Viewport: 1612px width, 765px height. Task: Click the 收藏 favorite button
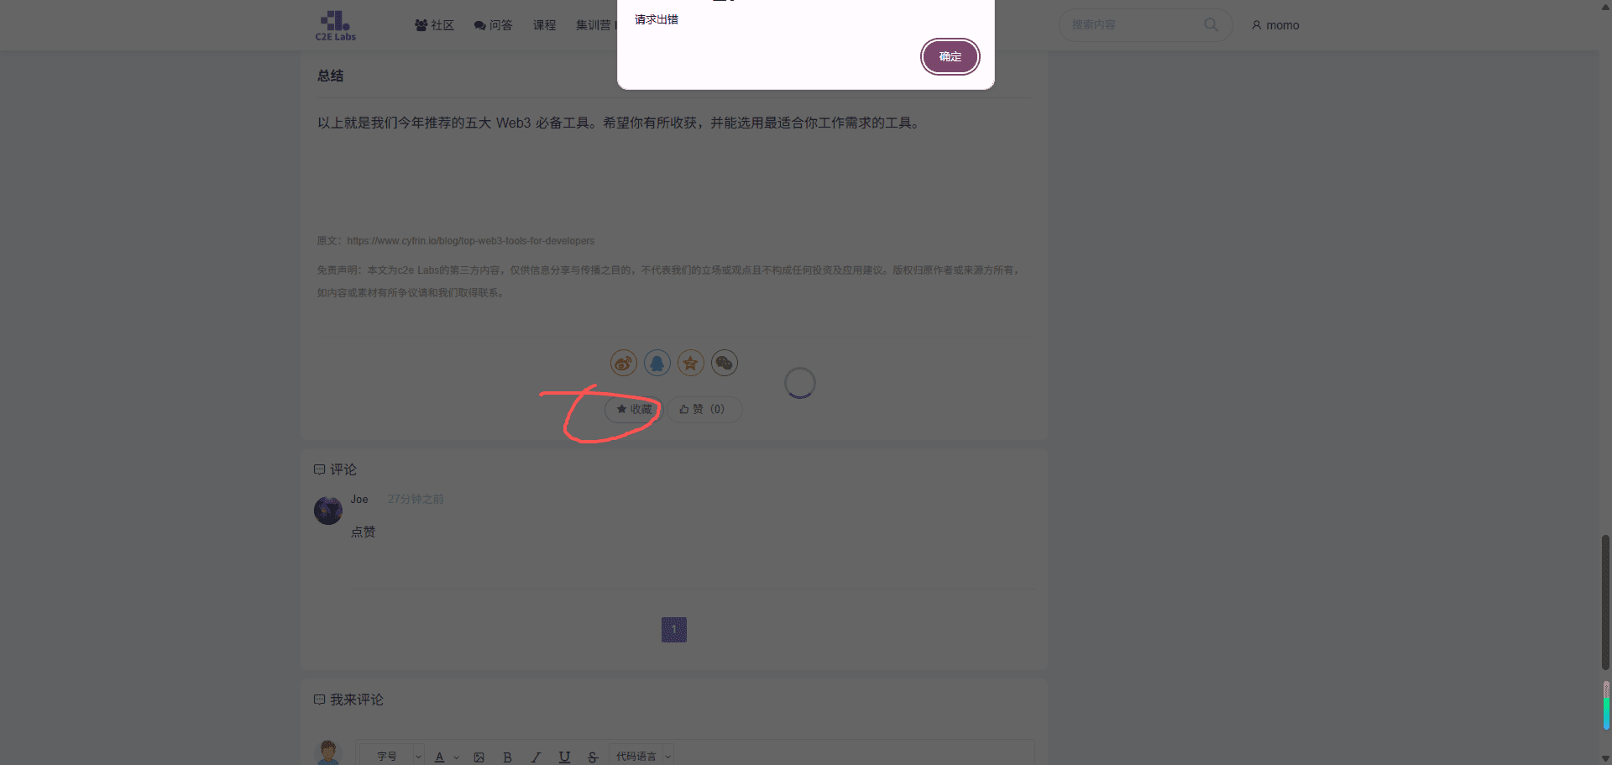(634, 410)
